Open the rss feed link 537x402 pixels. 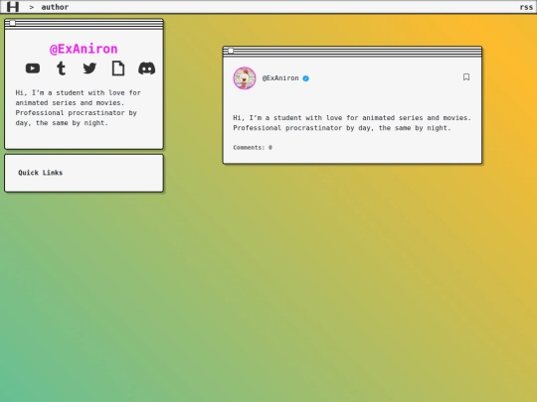click(526, 7)
